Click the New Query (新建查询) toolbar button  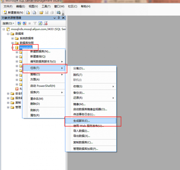tap(13, 13)
